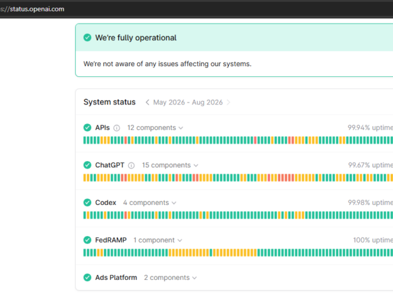393x294 pixels.
Task: Click the '99.94% uptime' value for APIs
Action: point(370,127)
